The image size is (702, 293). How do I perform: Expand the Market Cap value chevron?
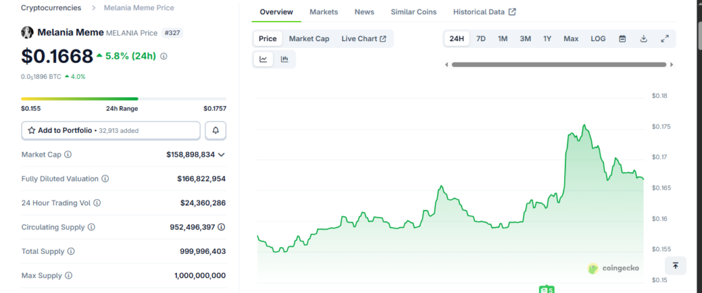click(x=221, y=155)
